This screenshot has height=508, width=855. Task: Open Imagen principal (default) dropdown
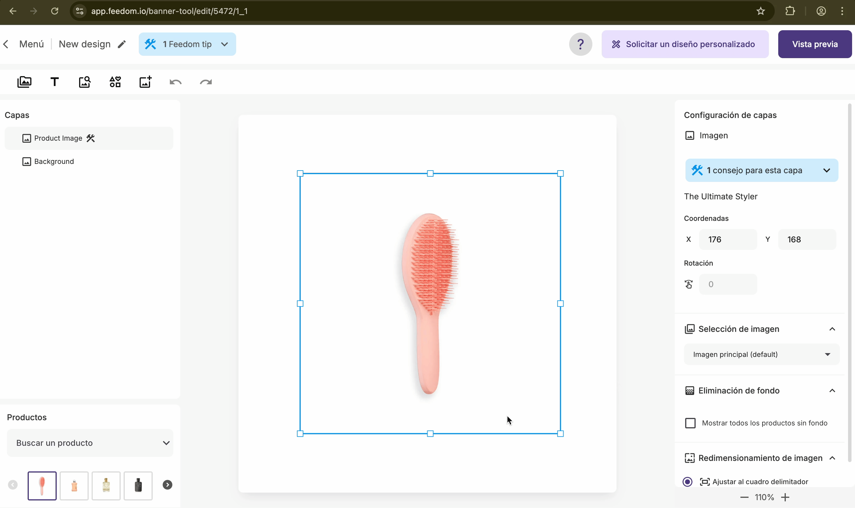click(761, 354)
